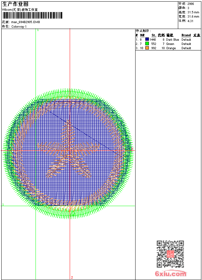The width and height of the screenshot is (202, 280).
Task: Select the stitch count value '2986'
Action: point(191,4)
